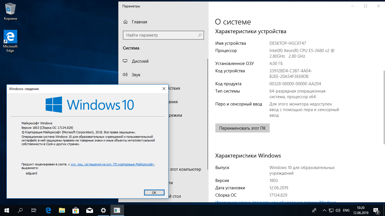385x216 pixels.
Task: Open the Windows Start menu
Action: [6, 210]
